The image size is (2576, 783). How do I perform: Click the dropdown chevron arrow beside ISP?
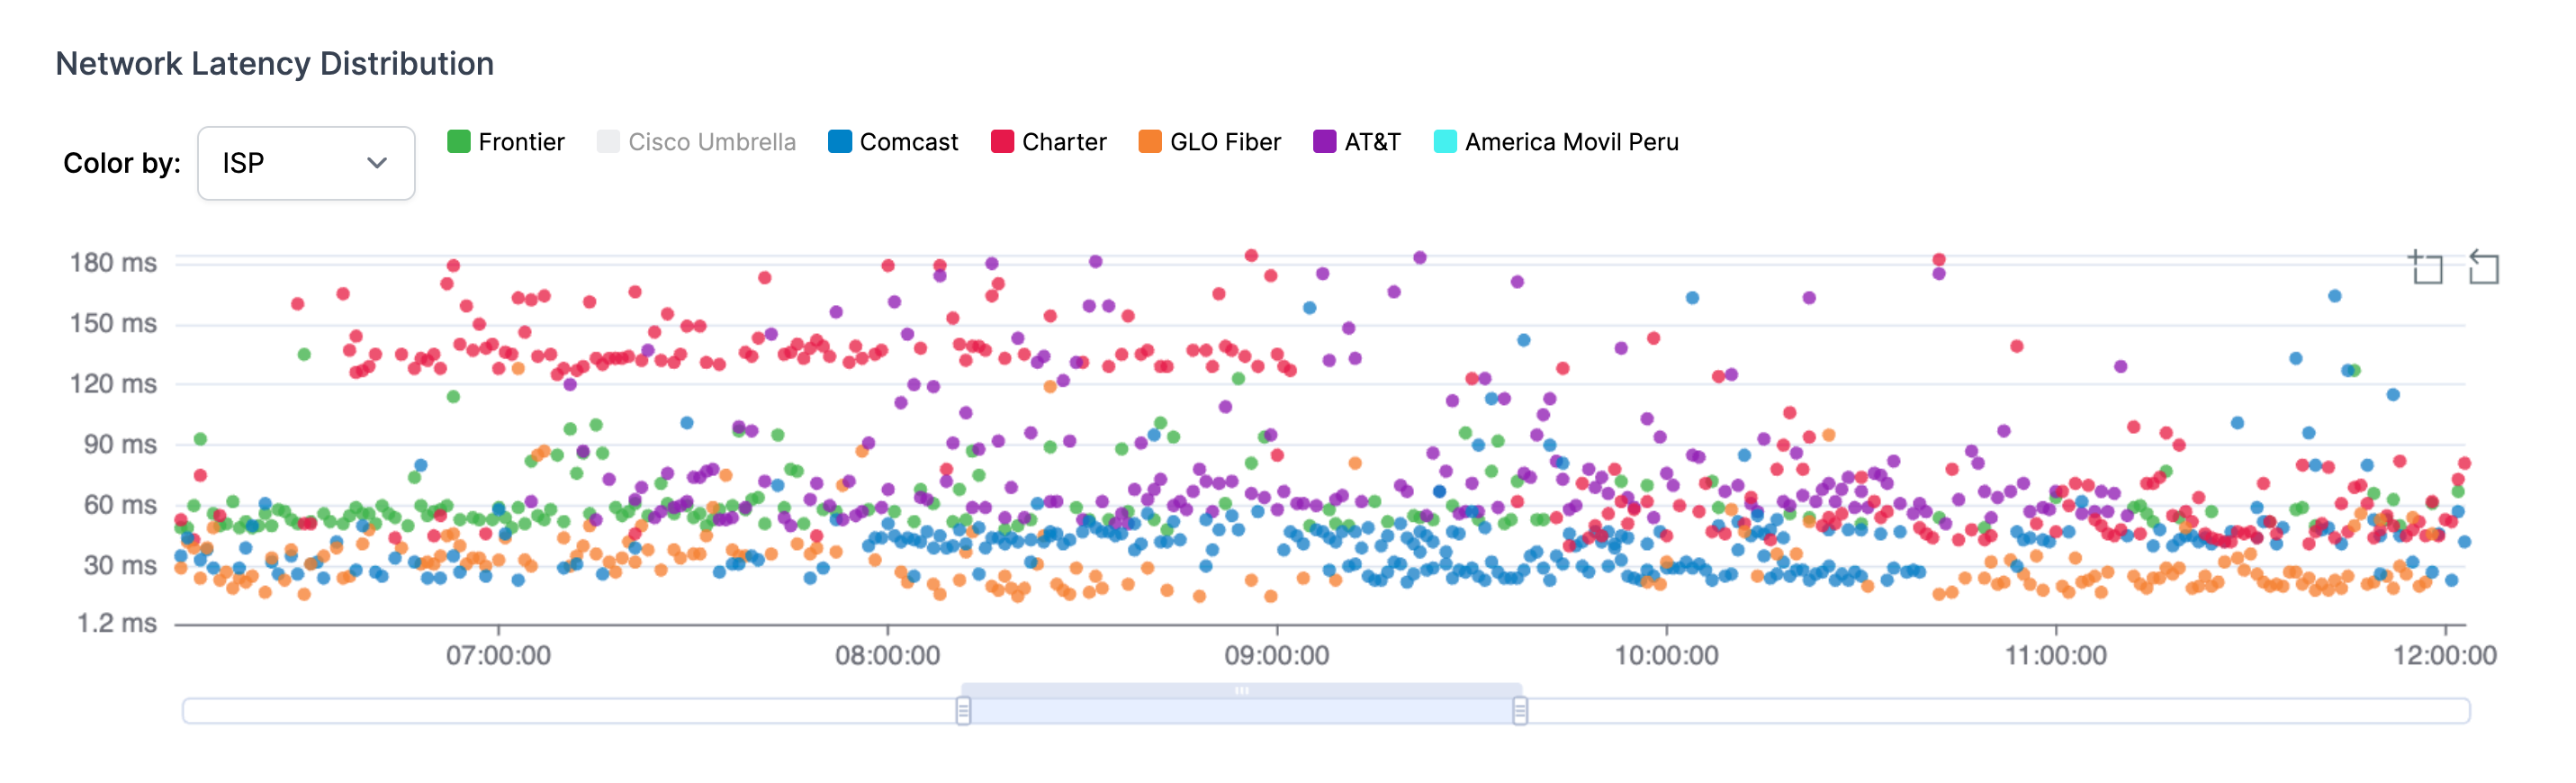click(x=377, y=163)
